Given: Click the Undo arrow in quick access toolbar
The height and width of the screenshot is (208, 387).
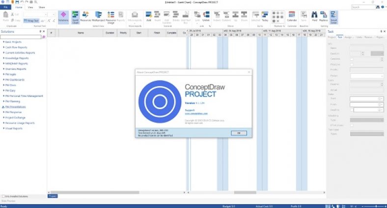Looking at the screenshot, I should tap(22, 2).
